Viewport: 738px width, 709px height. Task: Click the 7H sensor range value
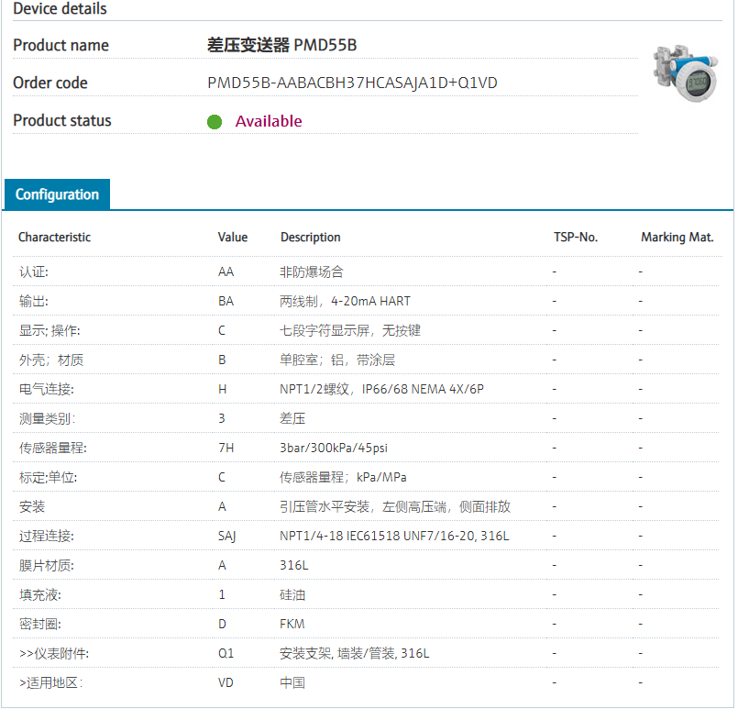[x=226, y=448]
